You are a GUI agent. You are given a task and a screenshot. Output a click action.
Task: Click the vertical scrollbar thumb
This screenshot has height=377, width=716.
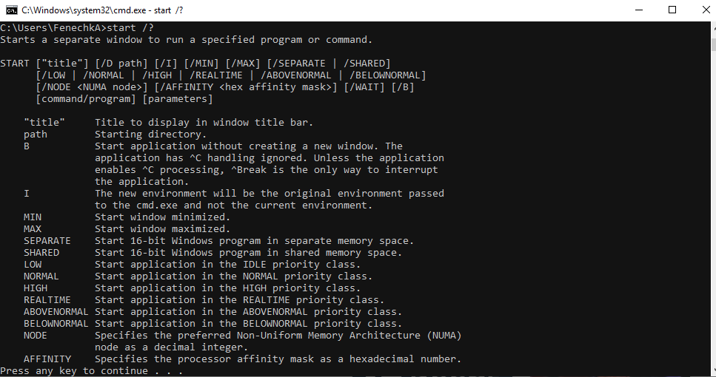(713, 44)
